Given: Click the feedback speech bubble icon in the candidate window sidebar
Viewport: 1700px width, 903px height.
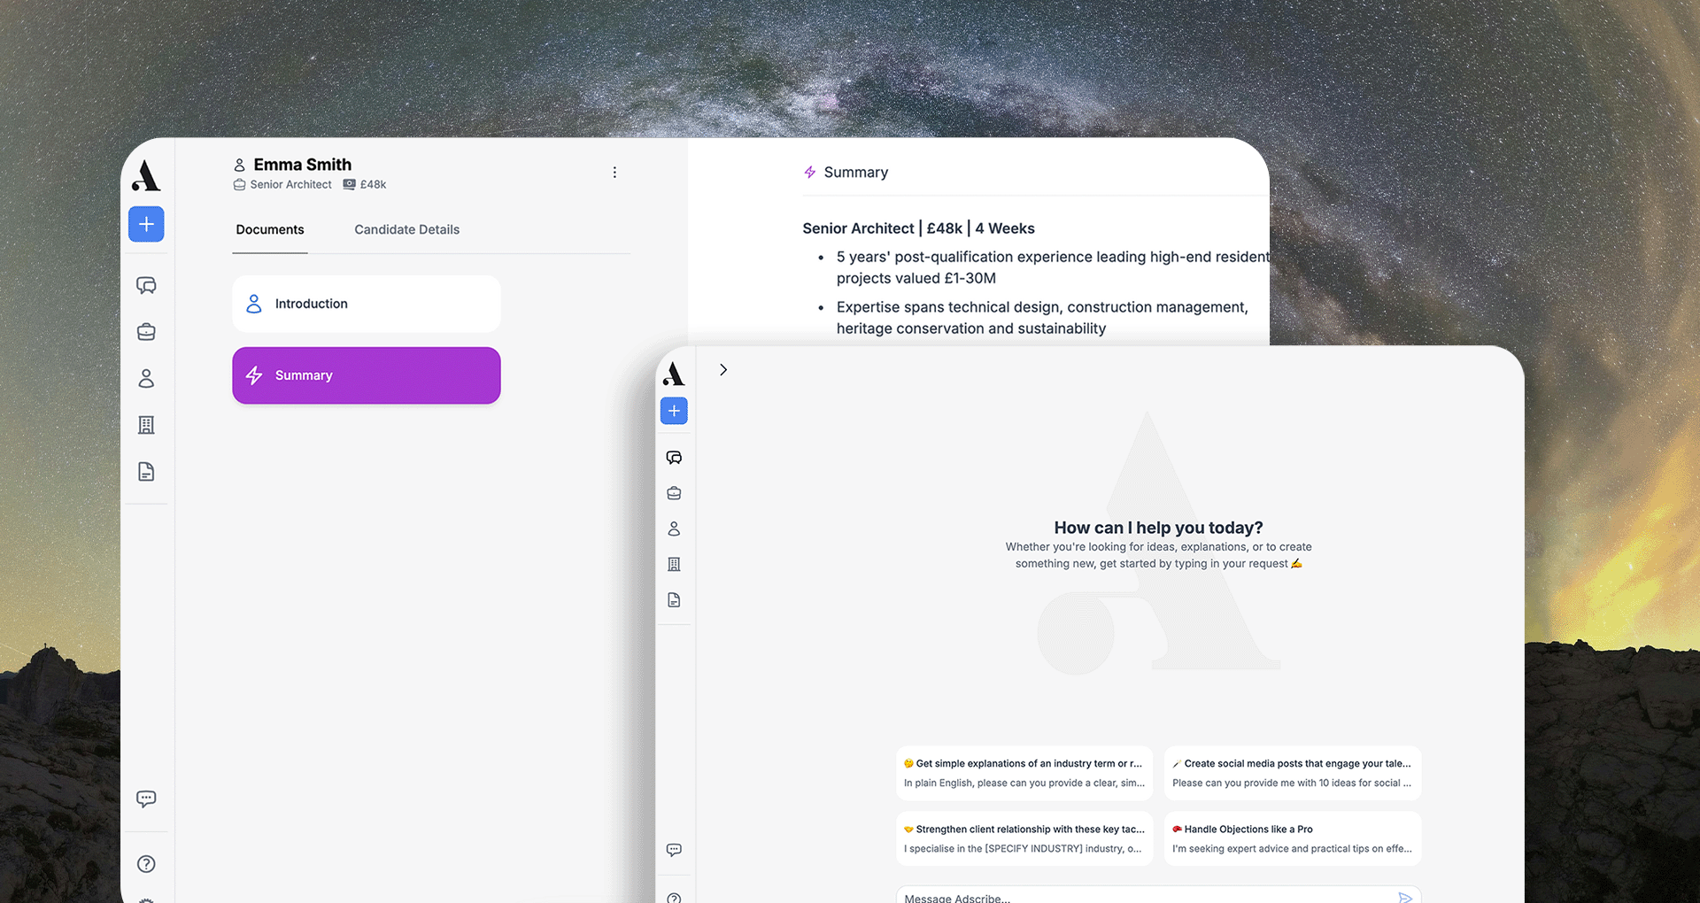Looking at the screenshot, I should (146, 799).
